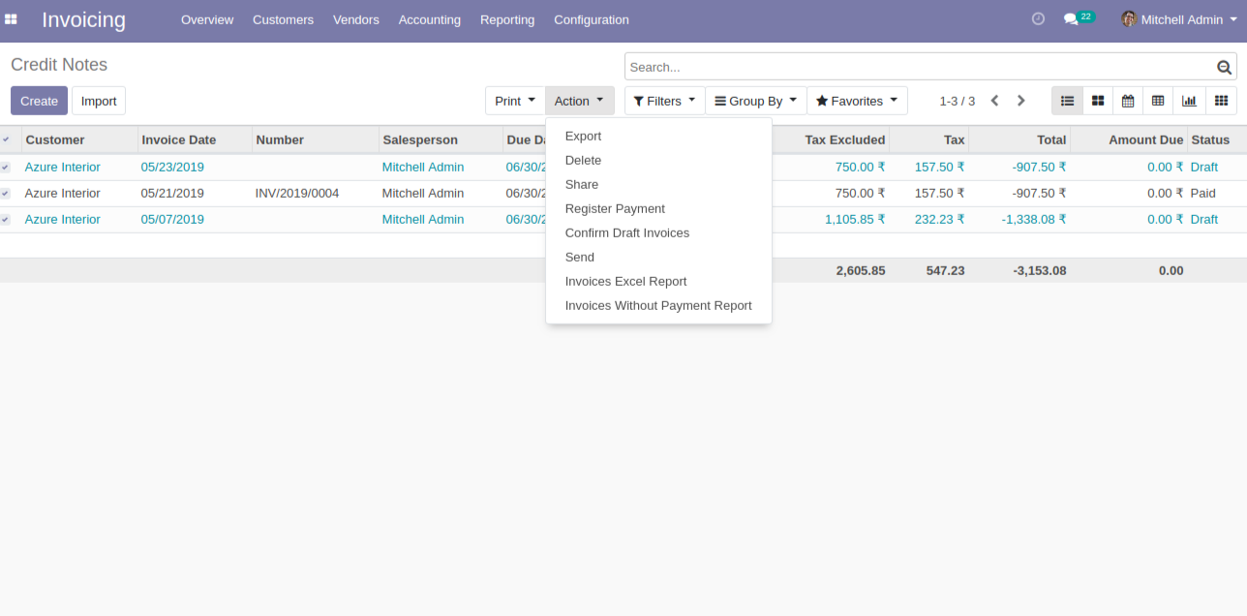Image resolution: width=1247 pixels, height=616 pixels.
Task: Open the Group By dropdown
Action: pos(755,101)
